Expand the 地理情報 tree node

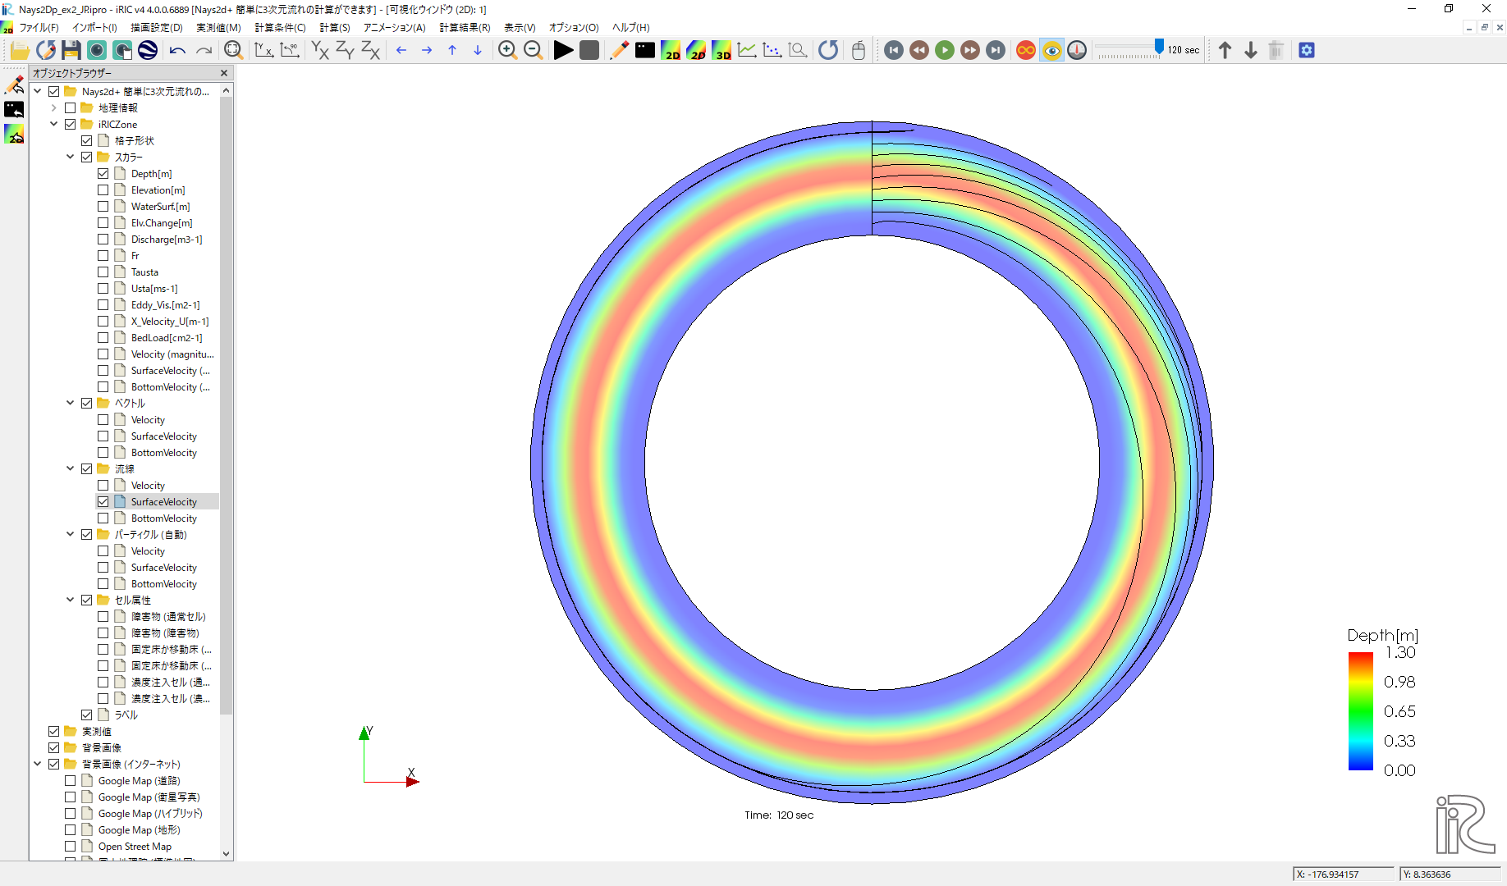[x=54, y=108]
